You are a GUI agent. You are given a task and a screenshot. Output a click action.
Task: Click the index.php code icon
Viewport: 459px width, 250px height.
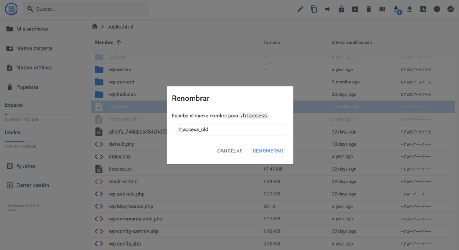click(99, 157)
